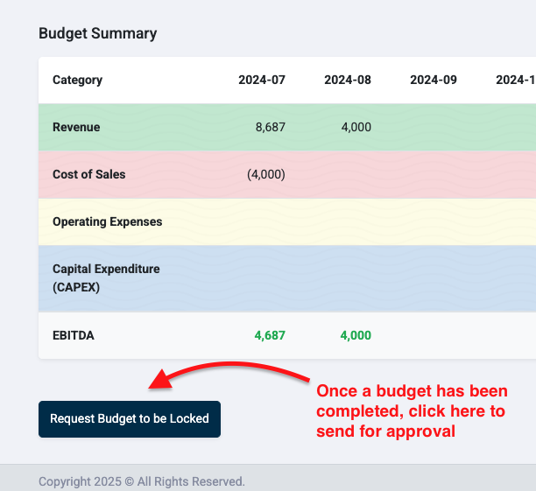
Task: Click the 2024-08 column header
Action: coord(348,80)
